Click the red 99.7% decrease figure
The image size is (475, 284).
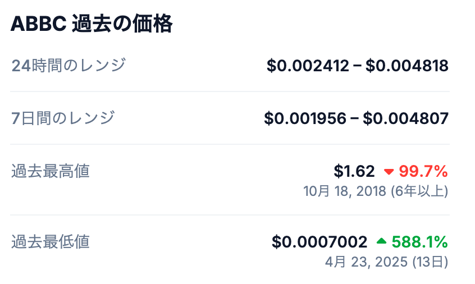(423, 171)
